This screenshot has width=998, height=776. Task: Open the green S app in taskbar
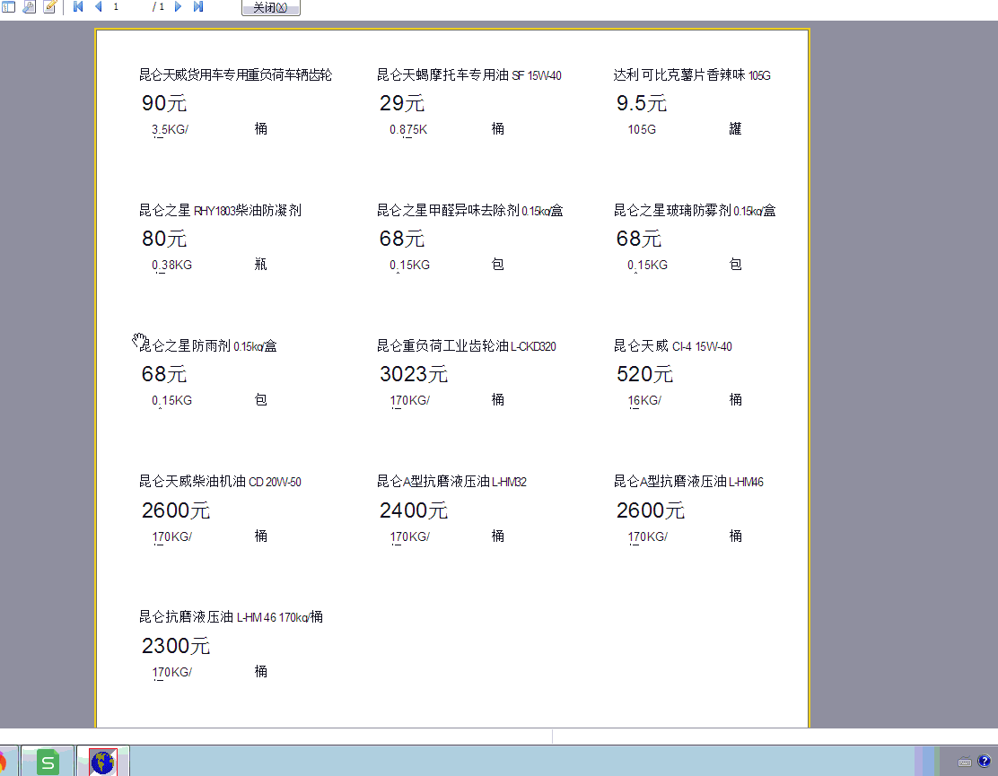pos(48,762)
